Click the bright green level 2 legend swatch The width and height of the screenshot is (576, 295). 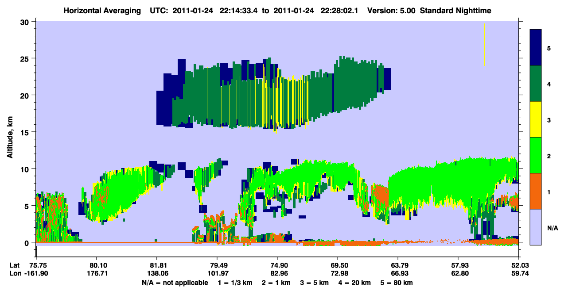[x=536, y=155]
